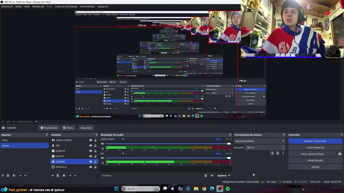Image resolution: width=344 pixels, height=193 pixels.
Task: Open transition properties three-dot menu
Action: point(283,153)
